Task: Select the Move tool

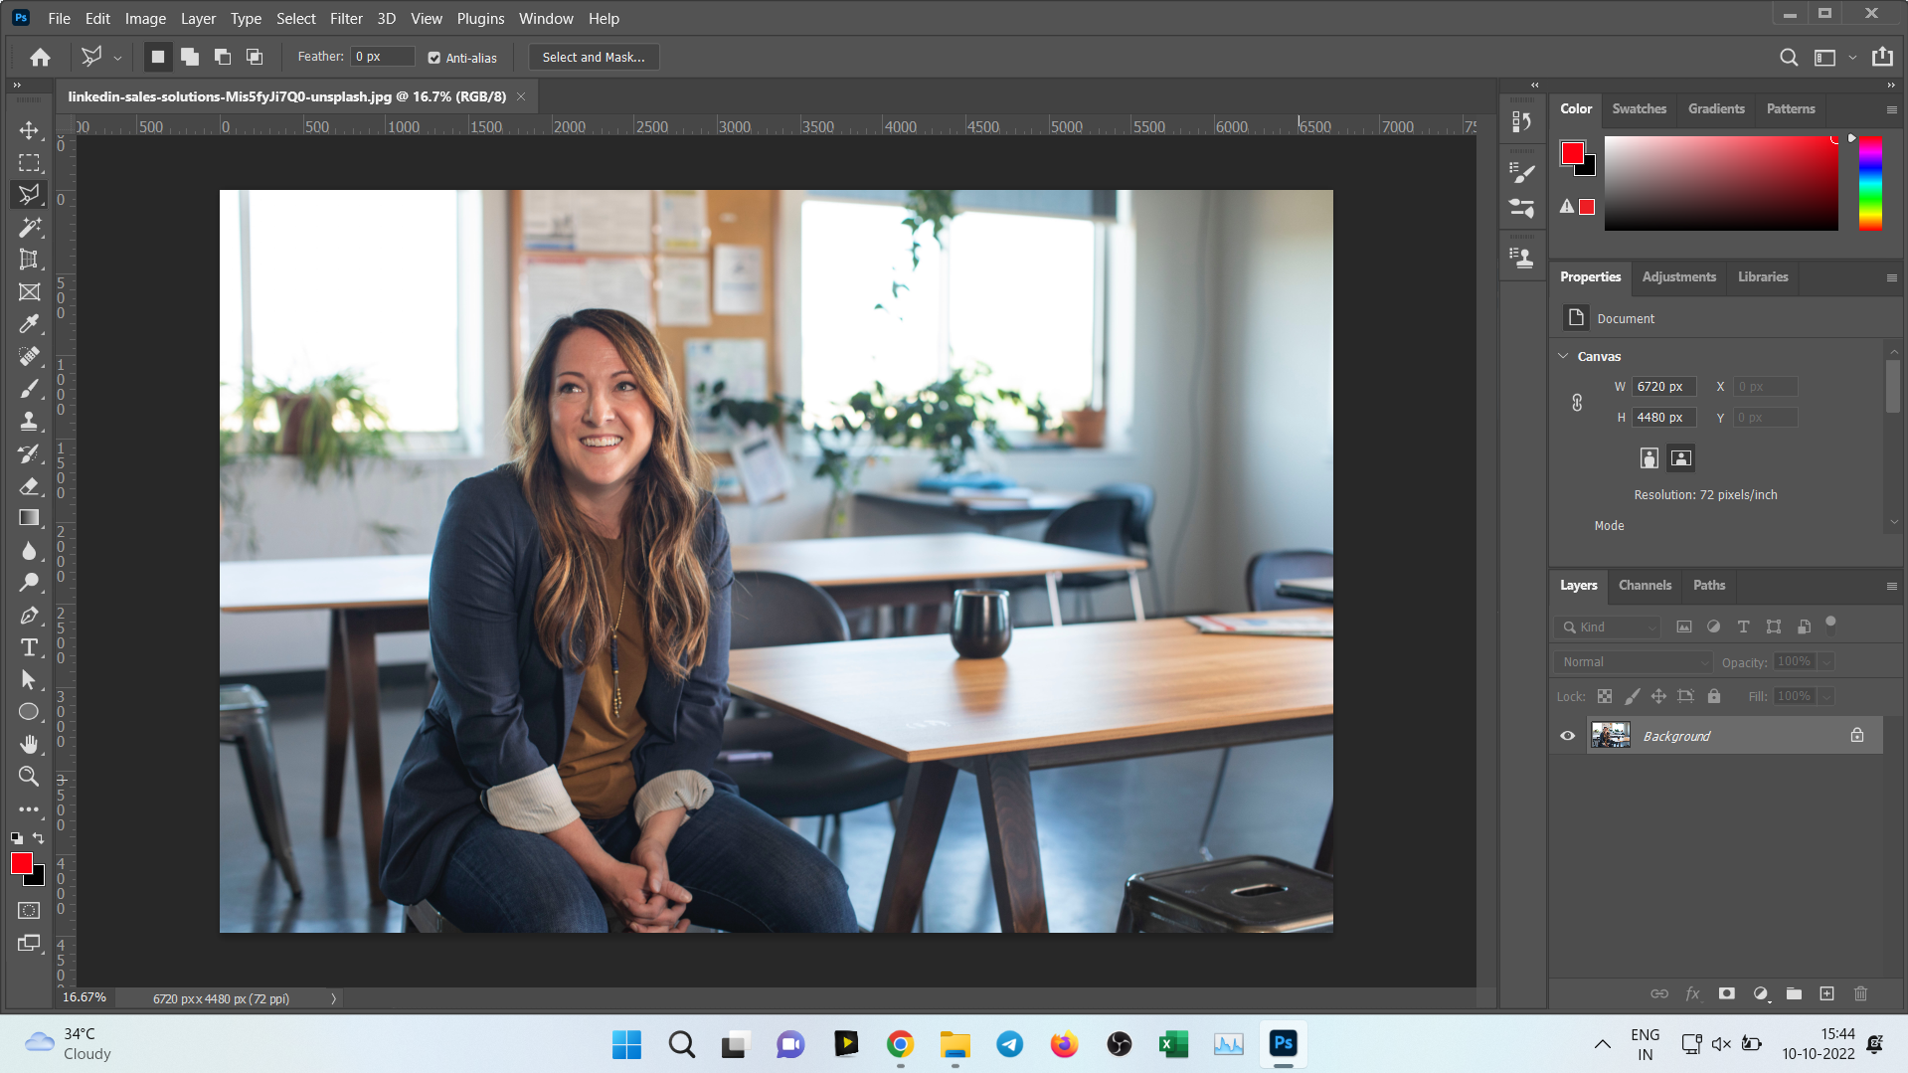Action: (x=29, y=130)
